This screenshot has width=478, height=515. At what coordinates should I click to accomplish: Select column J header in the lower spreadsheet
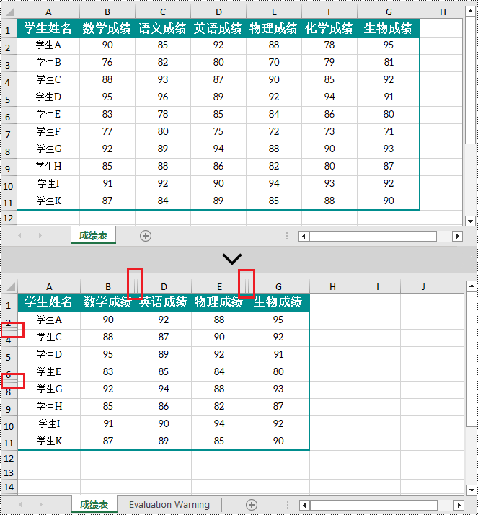pyautogui.click(x=423, y=287)
